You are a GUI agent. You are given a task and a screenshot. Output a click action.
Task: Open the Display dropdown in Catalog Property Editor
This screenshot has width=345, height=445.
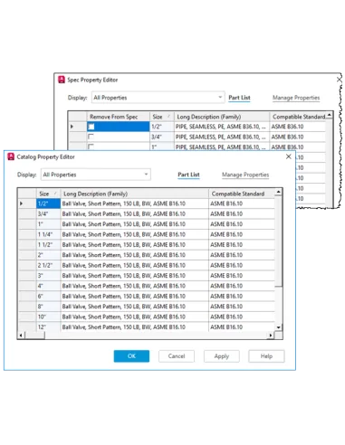pos(96,175)
